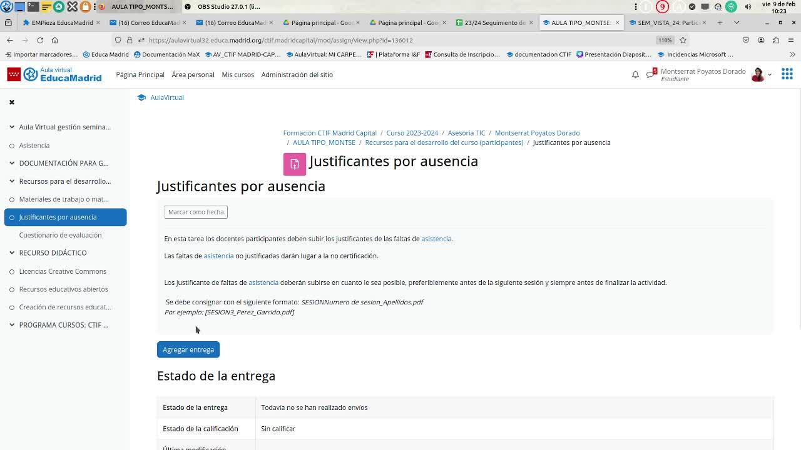Click the user profile avatar
The width and height of the screenshot is (801, 450).
[758, 74]
